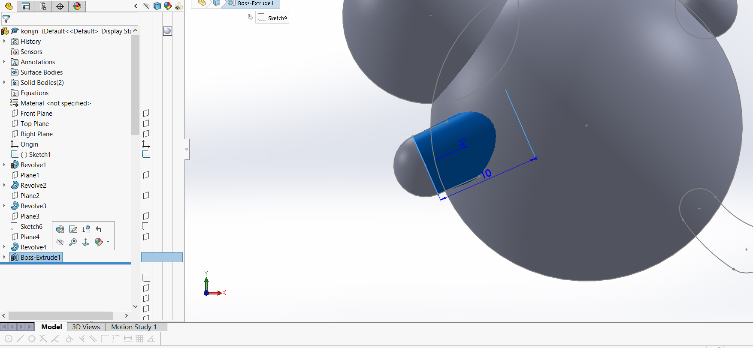This screenshot has height=348, width=753.
Task: Toggle Origin visibility in the display pane
Action: 146,144
